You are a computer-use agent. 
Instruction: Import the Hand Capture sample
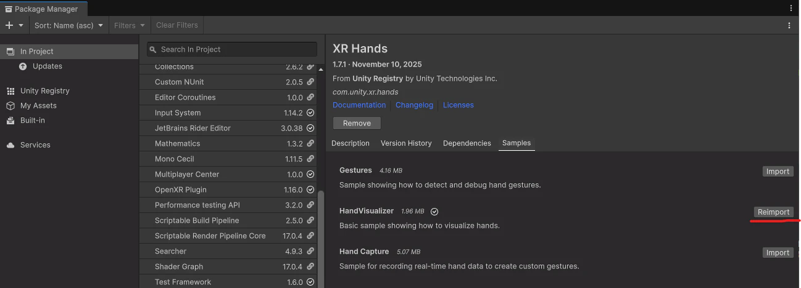[778, 252]
